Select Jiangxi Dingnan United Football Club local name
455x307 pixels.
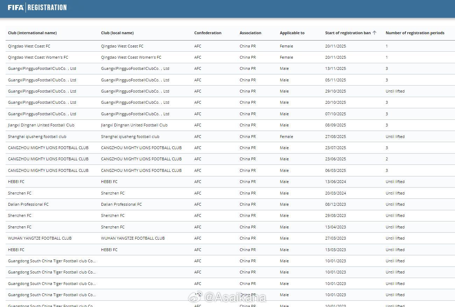[134, 125]
